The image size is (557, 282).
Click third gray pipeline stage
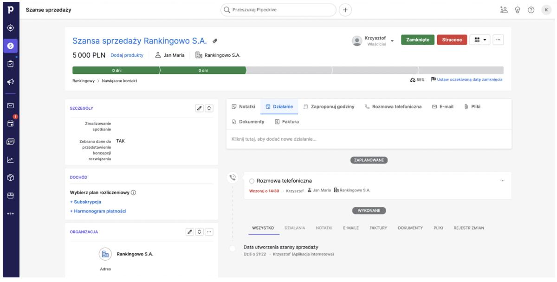coord(289,70)
